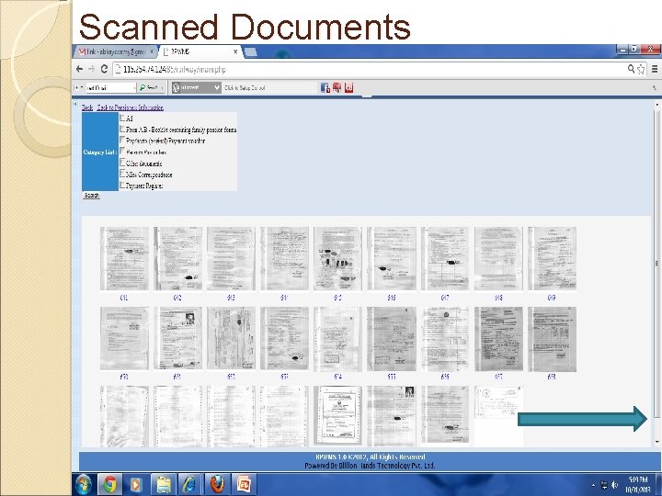Viewport: 662px width, 496px height.
Task: Click the scrollbar up arrow of the page
Action: click(x=656, y=104)
